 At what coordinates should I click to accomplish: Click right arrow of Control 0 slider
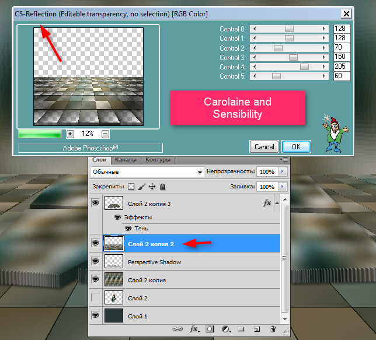pos(323,29)
